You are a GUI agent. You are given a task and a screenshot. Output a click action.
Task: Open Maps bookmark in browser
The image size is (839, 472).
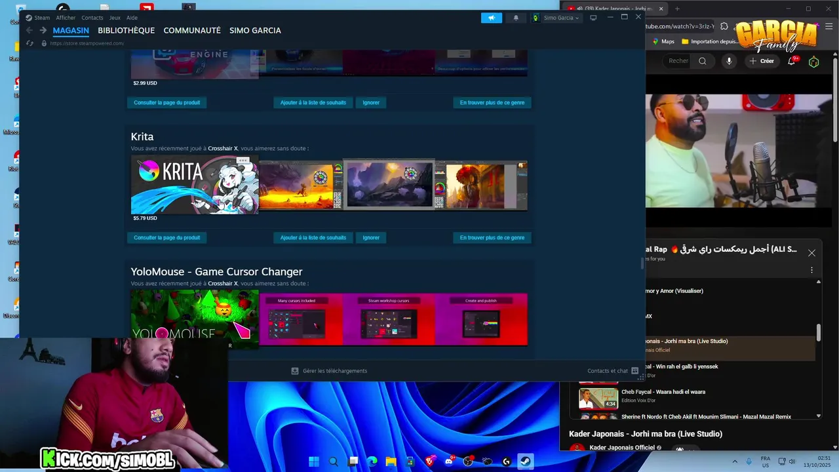pyautogui.click(x=663, y=41)
